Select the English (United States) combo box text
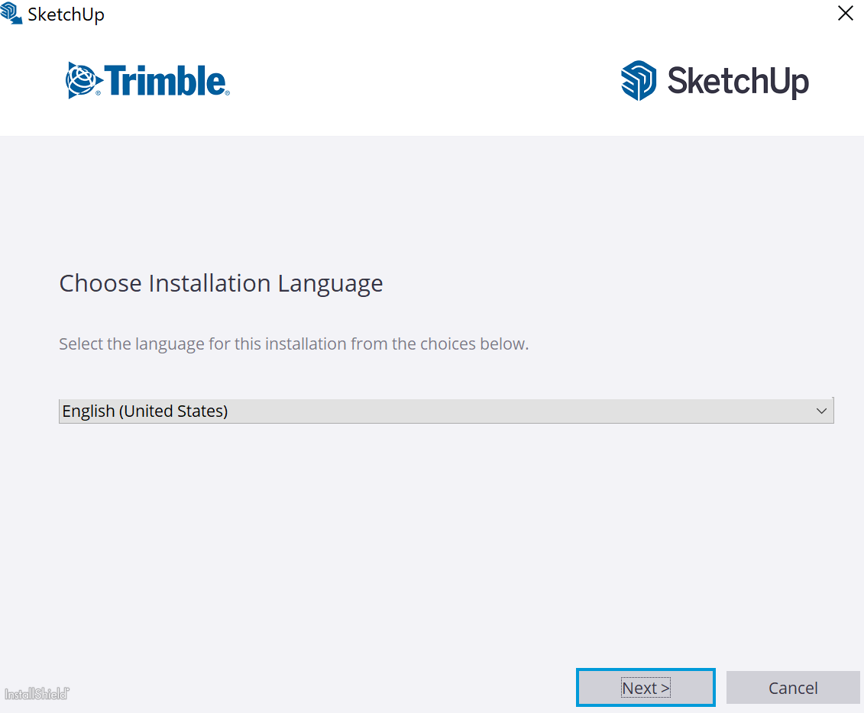The width and height of the screenshot is (864, 713). tap(145, 411)
